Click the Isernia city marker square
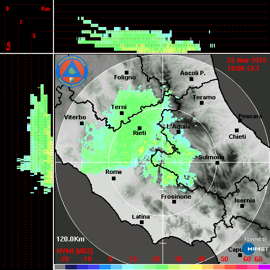The height and width of the screenshot is (270, 270). pyautogui.click(x=242, y=206)
